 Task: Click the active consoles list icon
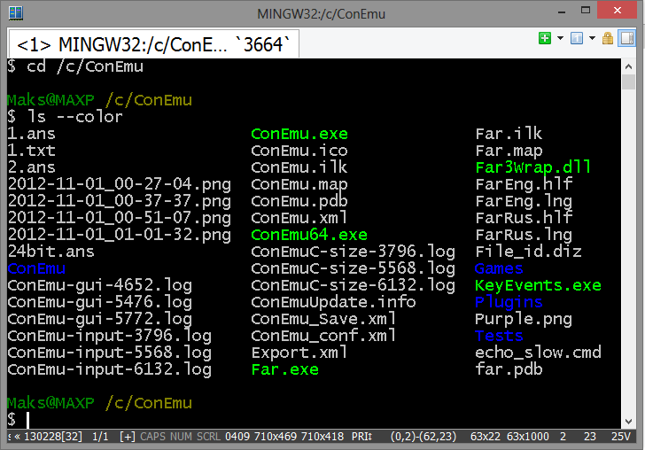[x=576, y=38]
